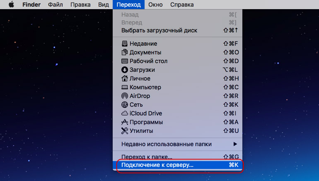This screenshot has width=319, height=181.
Task: Click the Документы icon
Action: 125,52
